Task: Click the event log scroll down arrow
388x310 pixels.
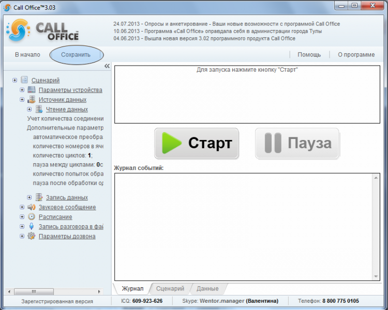Action: pos(376,276)
